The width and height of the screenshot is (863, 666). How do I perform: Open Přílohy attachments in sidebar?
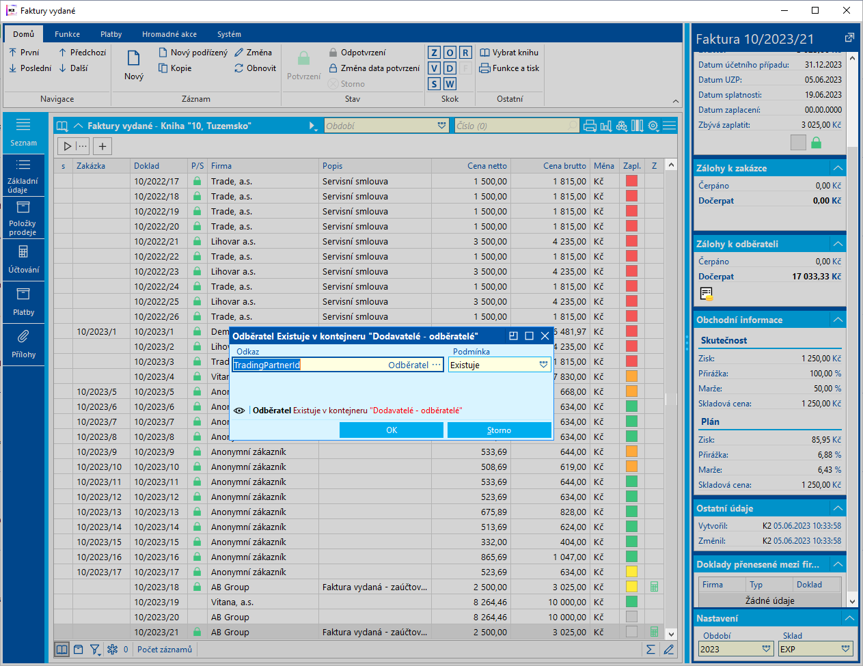tap(23, 344)
